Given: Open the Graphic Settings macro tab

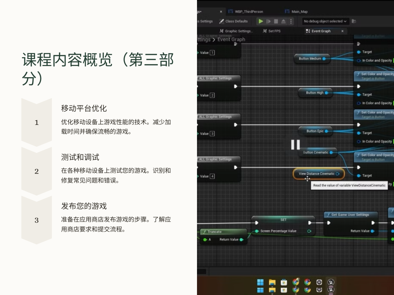Looking at the screenshot, I should tap(236, 31).
